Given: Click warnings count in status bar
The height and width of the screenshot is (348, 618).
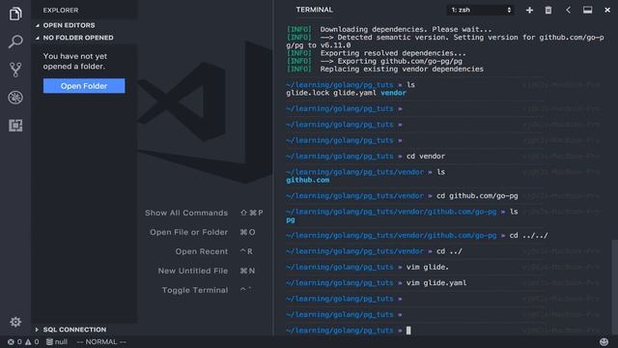Looking at the screenshot, I should (x=32, y=341).
